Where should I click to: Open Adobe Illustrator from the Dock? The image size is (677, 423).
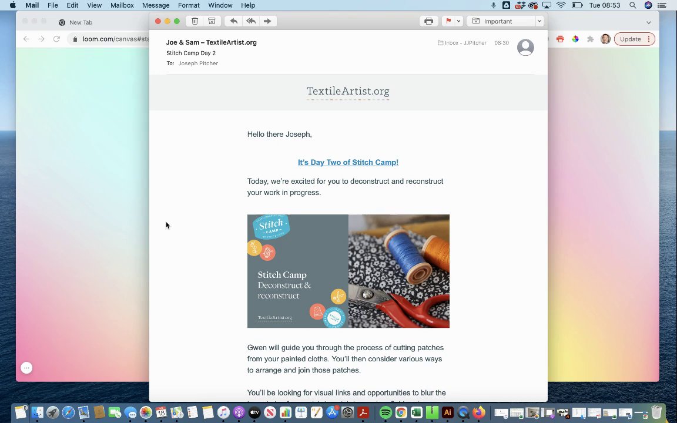tap(448, 412)
